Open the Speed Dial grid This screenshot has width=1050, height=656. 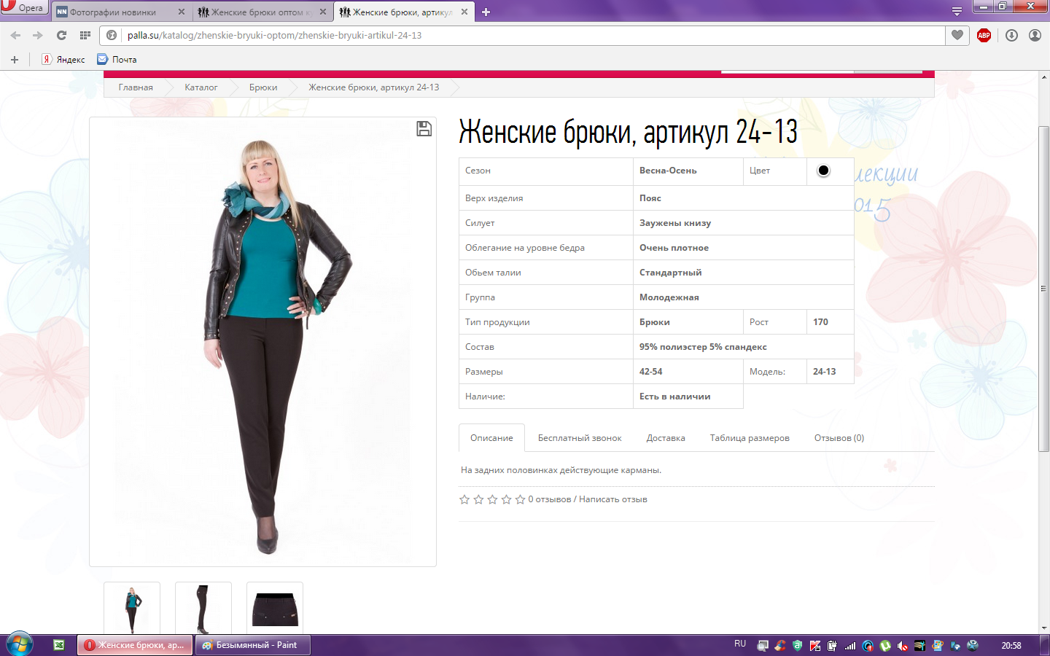click(85, 35)
